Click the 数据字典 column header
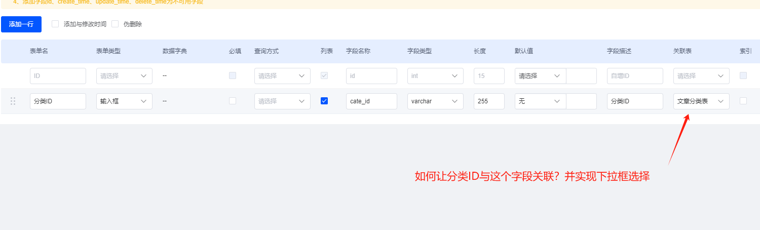The image size is (760, 230). coord(175,51)
